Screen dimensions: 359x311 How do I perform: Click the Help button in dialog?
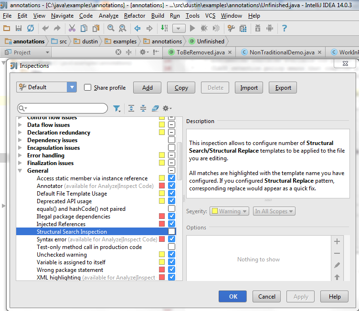334,296
